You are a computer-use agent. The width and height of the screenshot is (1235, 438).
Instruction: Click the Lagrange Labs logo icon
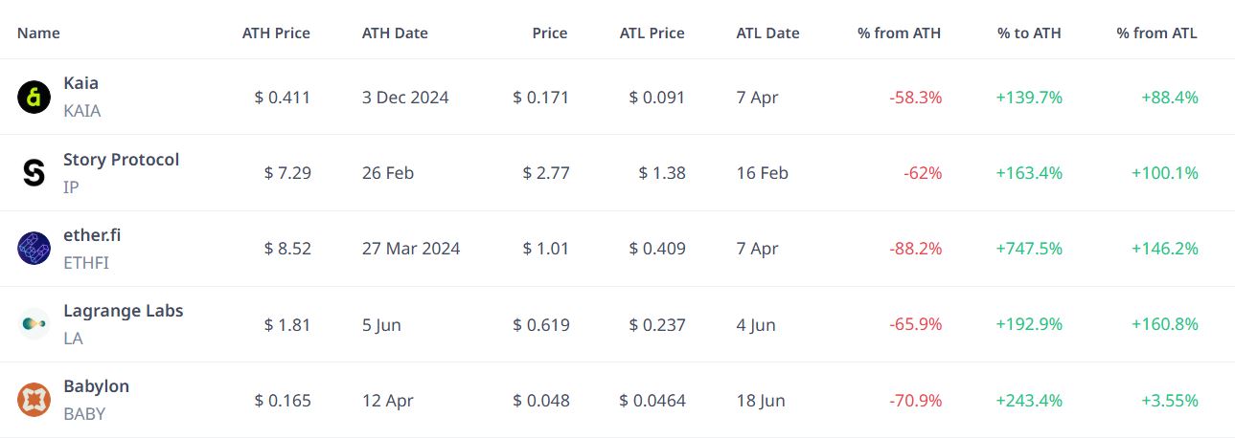point(34,324)
